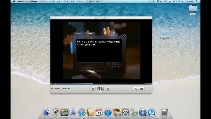Skip to the previous chapter

coord(93,89)
